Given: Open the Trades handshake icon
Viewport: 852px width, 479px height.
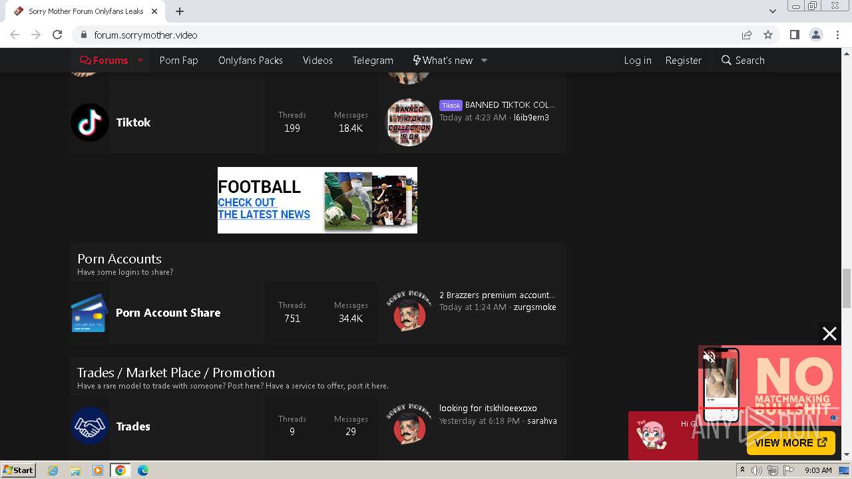Looking at the screenshot, I should (x=90, y=426).
